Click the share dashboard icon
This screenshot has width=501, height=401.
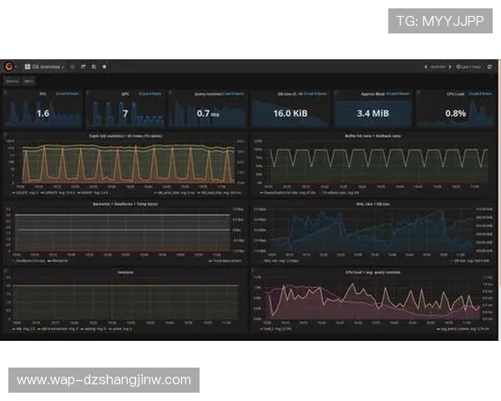83,67
